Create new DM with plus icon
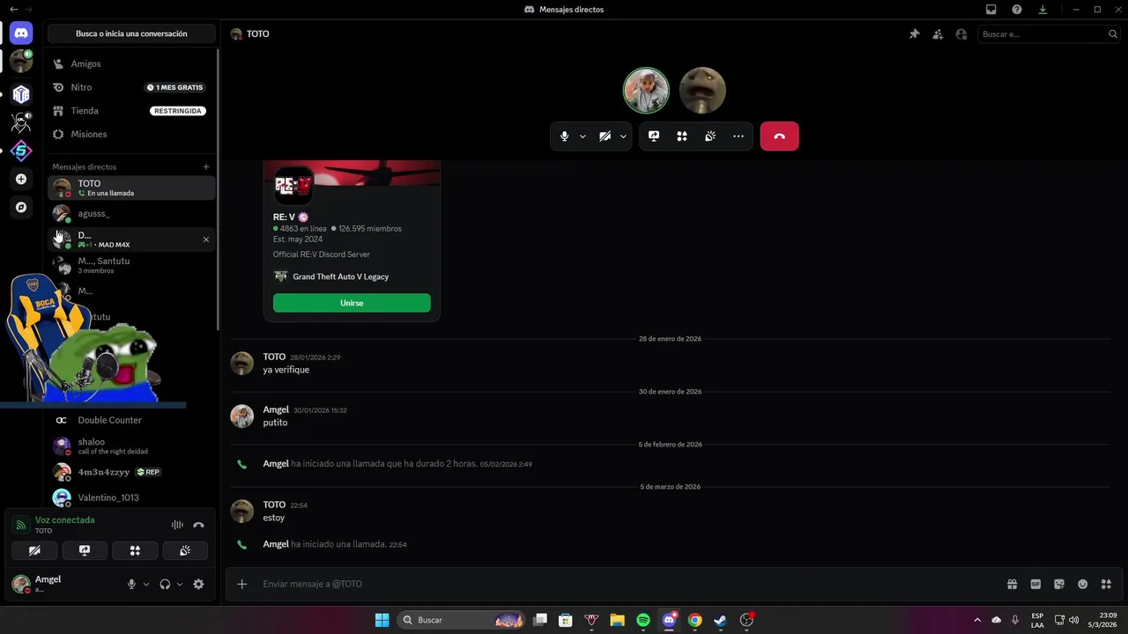 206,166
